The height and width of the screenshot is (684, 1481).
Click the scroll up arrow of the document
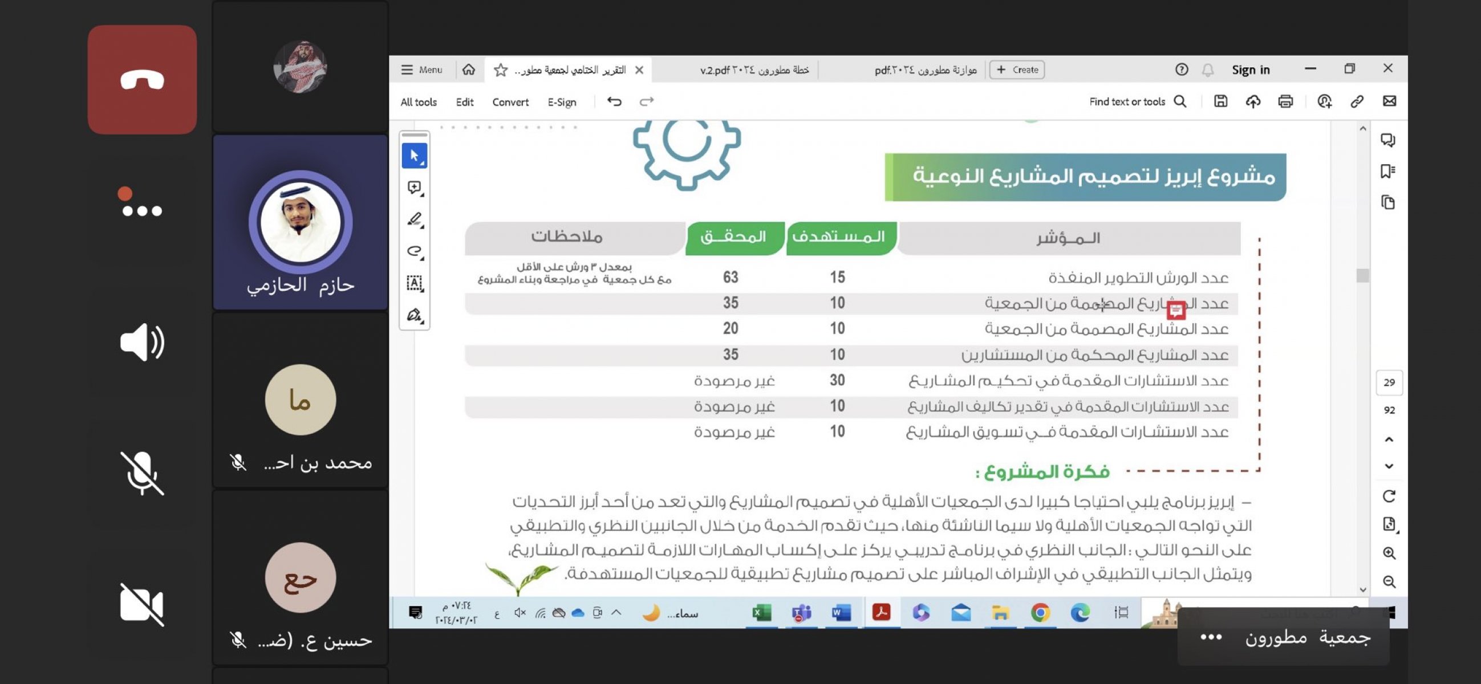point(1362,128)
